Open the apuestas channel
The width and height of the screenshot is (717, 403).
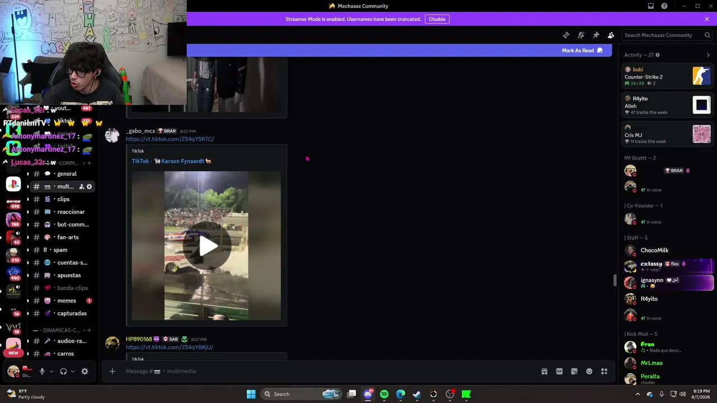click(x=62, y=275)
